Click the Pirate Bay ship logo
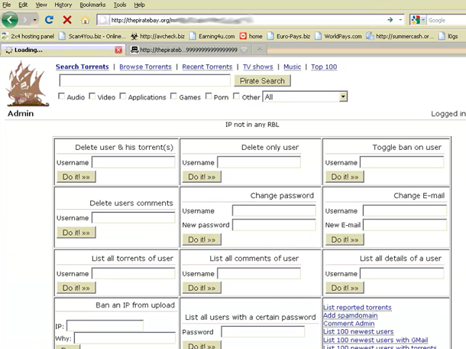Viewport: 466px width, 349px height. click(28, 84)
